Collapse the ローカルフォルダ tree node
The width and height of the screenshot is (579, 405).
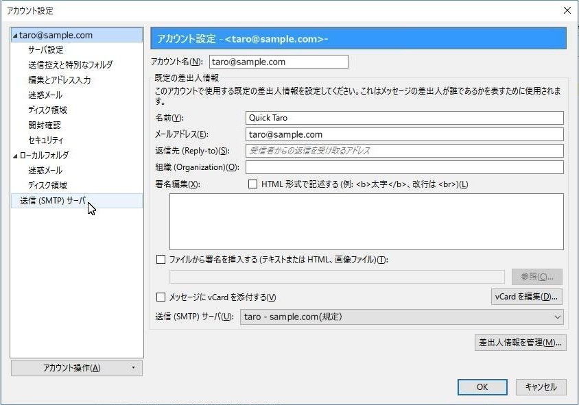15,156
